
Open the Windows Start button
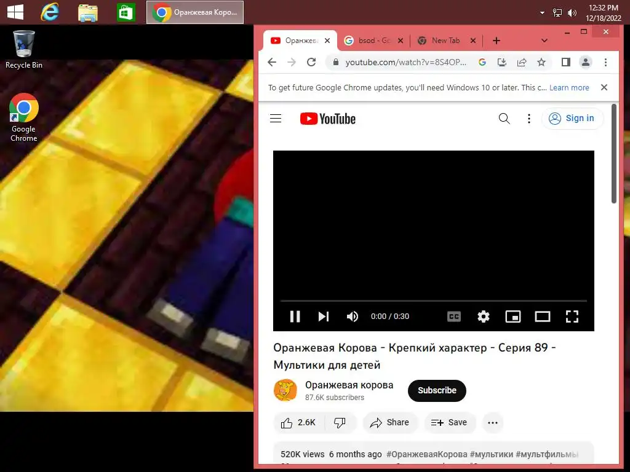tap(15, 12)
